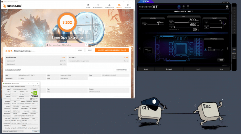The width and height of the screenshot is (241, 134).
Task: Click Validate and Compare Result Online button
Action: [x=112, y=50]
